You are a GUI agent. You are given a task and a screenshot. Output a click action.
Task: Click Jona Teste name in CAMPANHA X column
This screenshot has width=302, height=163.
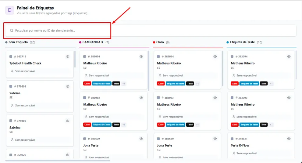(x=91, y=145)
